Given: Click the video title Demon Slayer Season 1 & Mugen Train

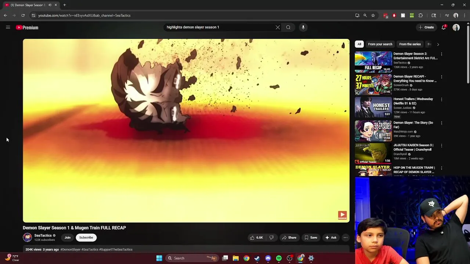Looking at the screenshot, I should pyautogui.click(x=74, y=228).
